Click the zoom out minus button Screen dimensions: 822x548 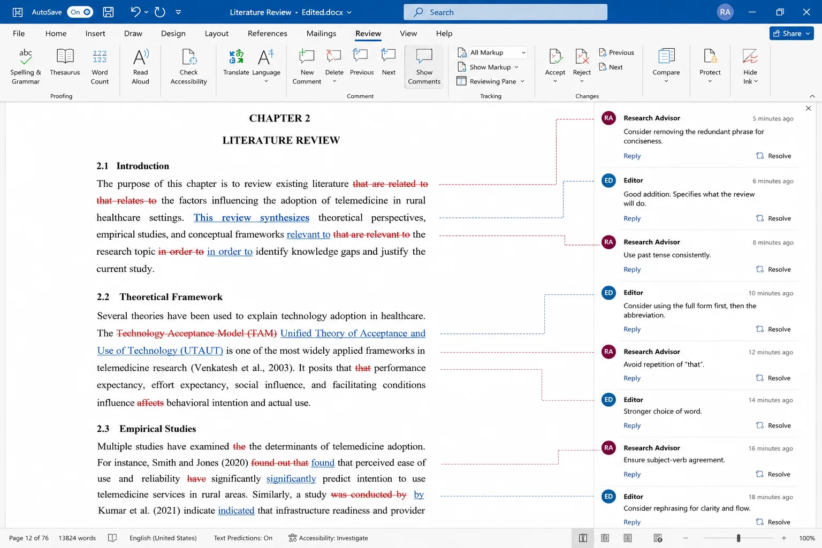pyautogui.click(x=685, y=538)
